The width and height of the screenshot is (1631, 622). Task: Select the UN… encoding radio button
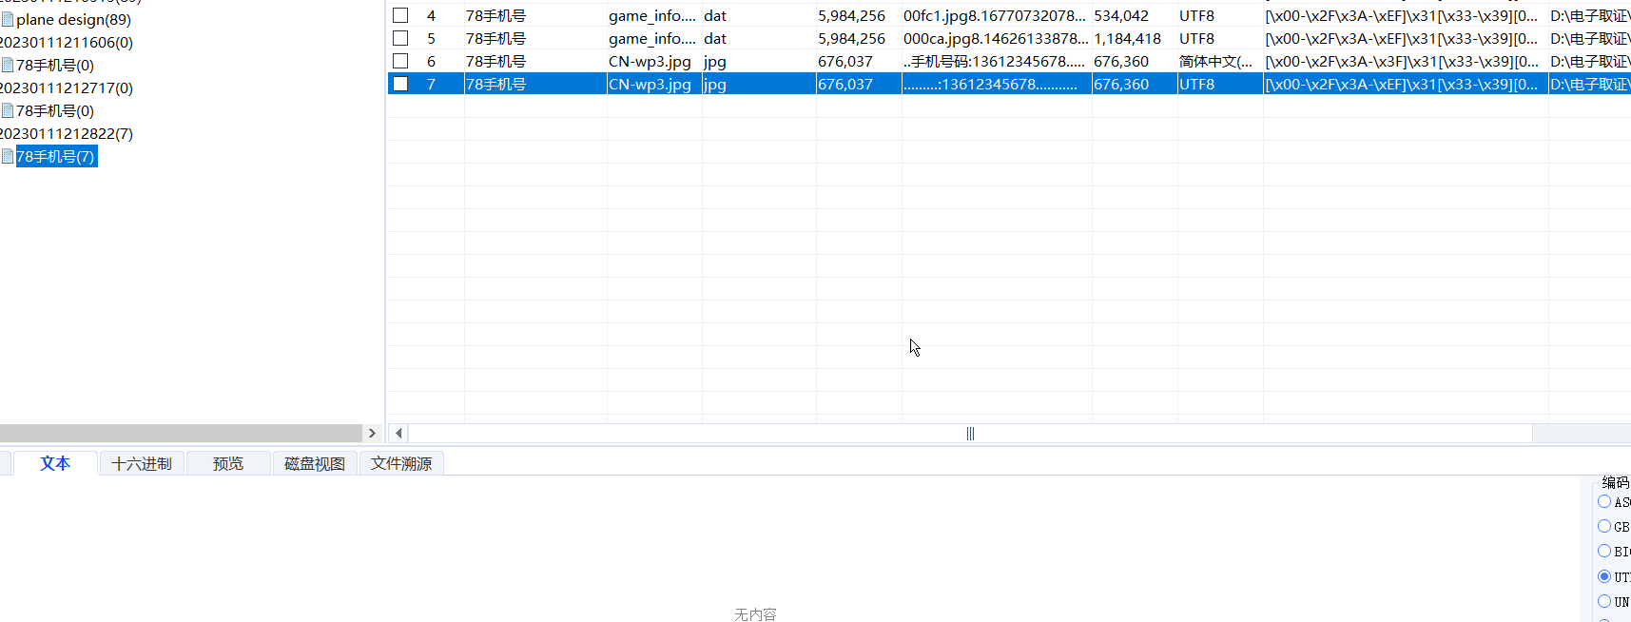(1604, 601)
